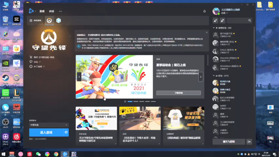The image size is (279, 157).
Task: Click the collapse friends panel arrow icon
Action: pyautogui.click(x=249, y=142)
